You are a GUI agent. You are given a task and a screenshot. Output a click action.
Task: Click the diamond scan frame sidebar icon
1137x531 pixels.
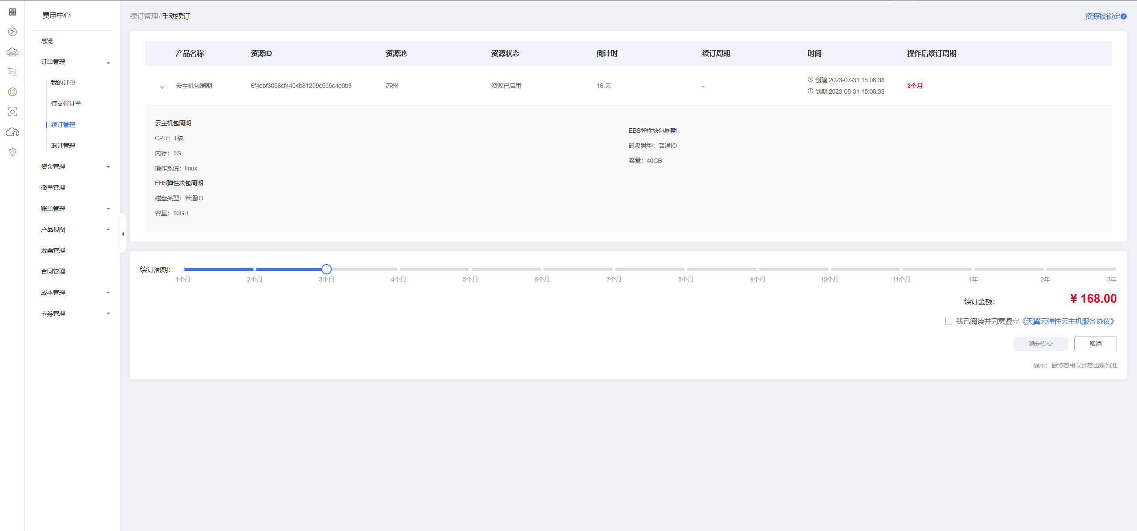(12, 112)
